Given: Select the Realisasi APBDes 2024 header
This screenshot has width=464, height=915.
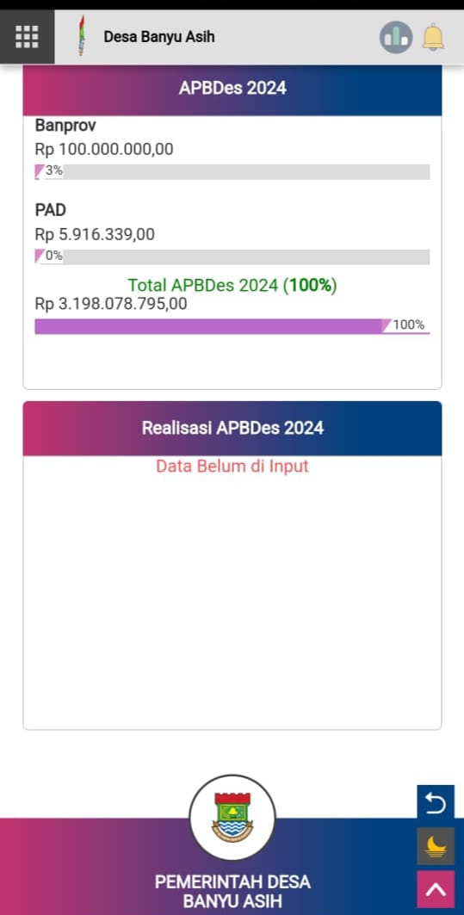Looking at the screenshot, I should [232, 428].
